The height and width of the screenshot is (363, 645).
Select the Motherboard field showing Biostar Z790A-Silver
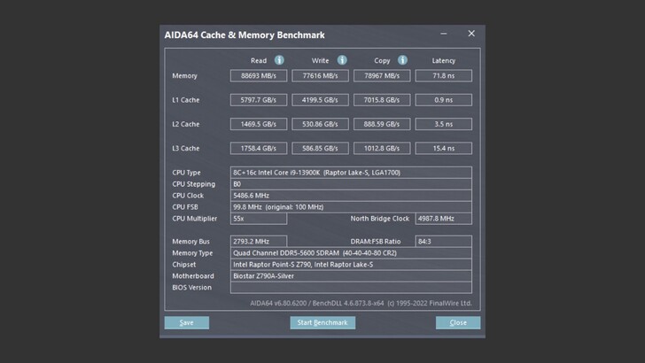pyautogui.click(x=351, y=275)
